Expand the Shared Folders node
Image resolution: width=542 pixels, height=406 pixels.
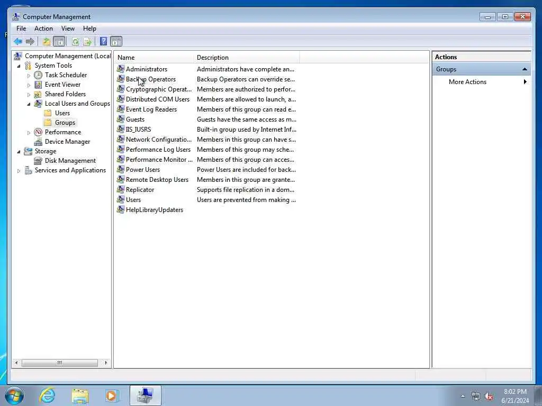coord(29,95)
